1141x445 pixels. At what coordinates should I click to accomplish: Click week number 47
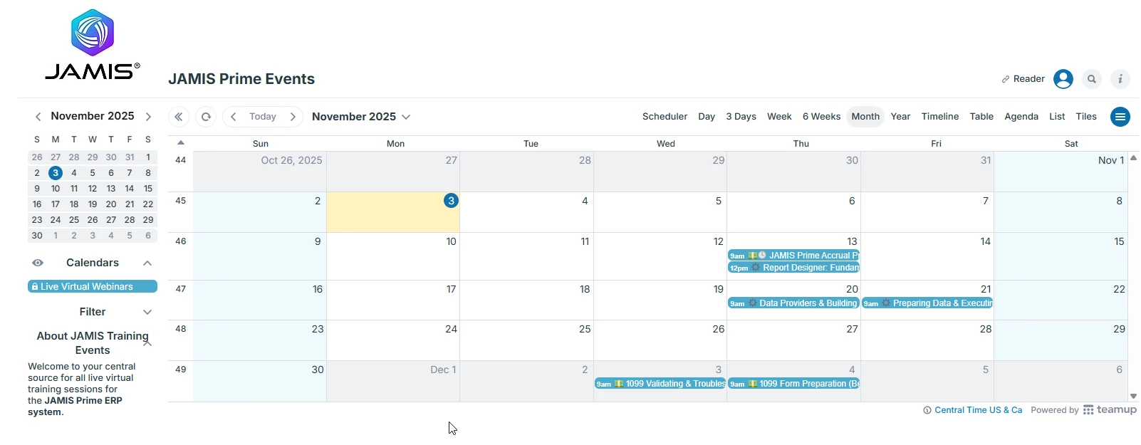181,289
